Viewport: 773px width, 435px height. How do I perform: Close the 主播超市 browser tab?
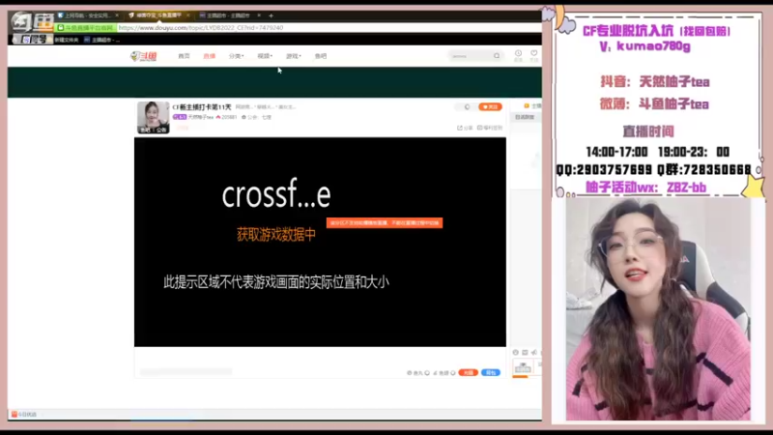tap(259, 15)
